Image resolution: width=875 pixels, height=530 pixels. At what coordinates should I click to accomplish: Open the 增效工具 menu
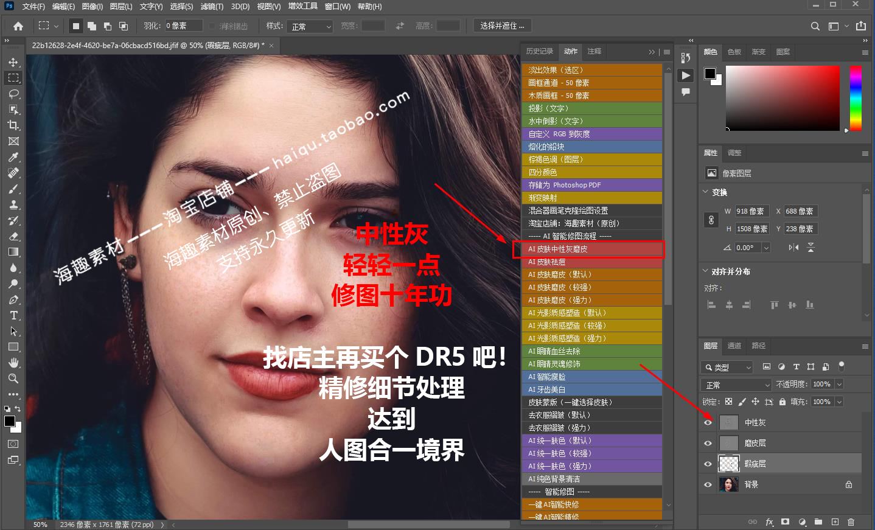[x=302, y=7]
